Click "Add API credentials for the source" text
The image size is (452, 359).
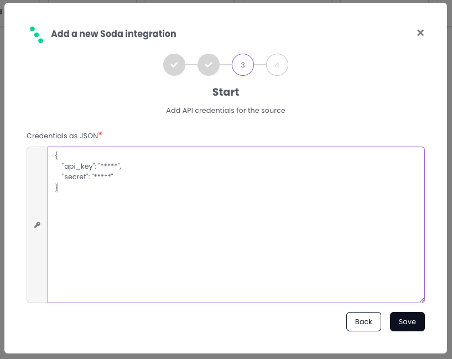226,110
